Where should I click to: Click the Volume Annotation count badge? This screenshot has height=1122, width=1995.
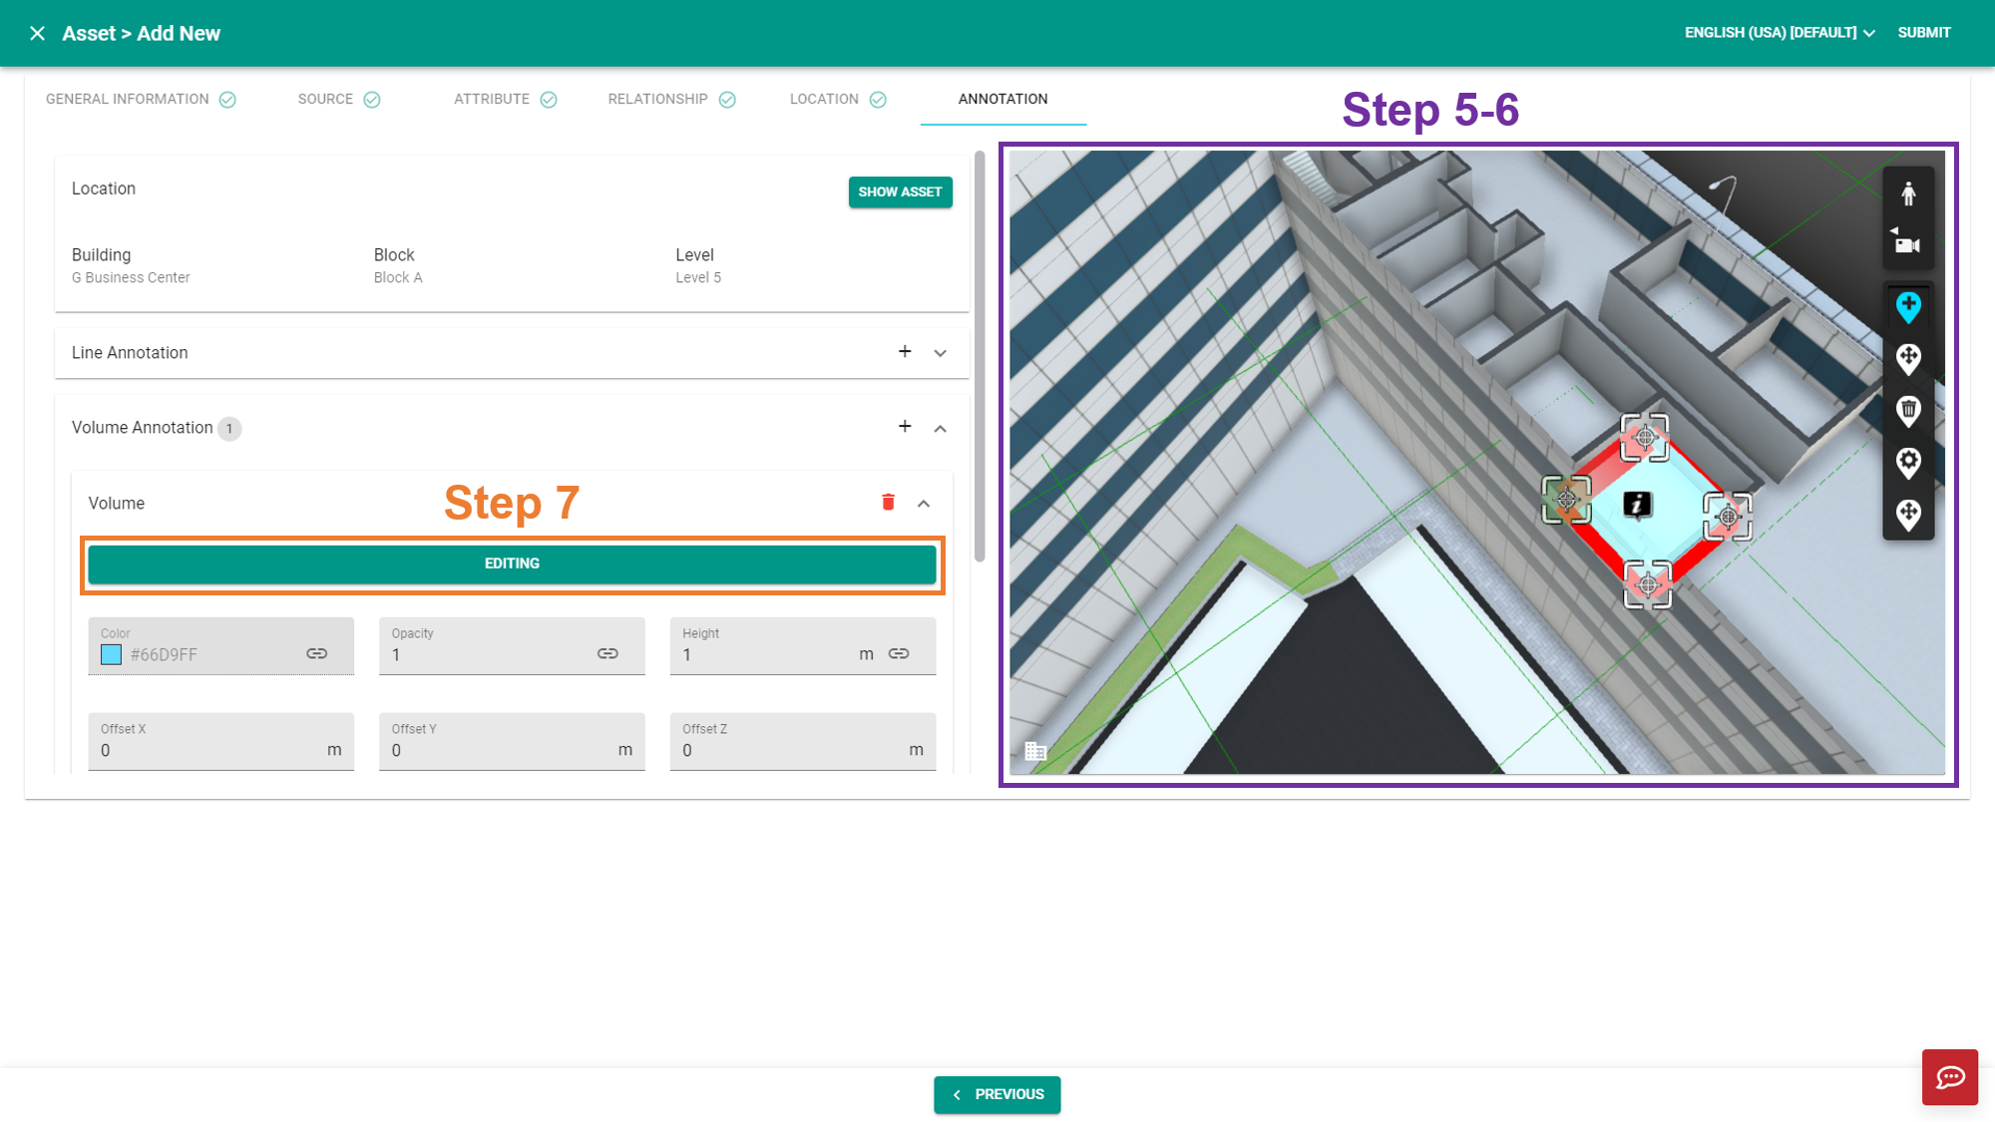pos(229,429)
